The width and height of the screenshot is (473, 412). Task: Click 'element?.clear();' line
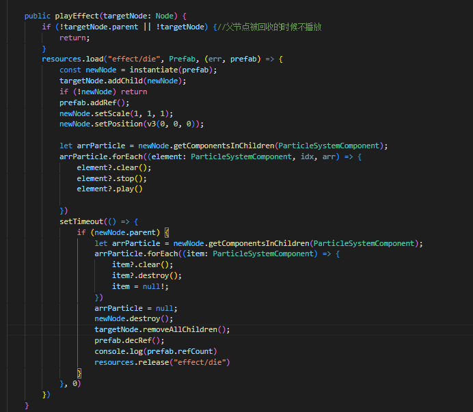click(114, 167)
